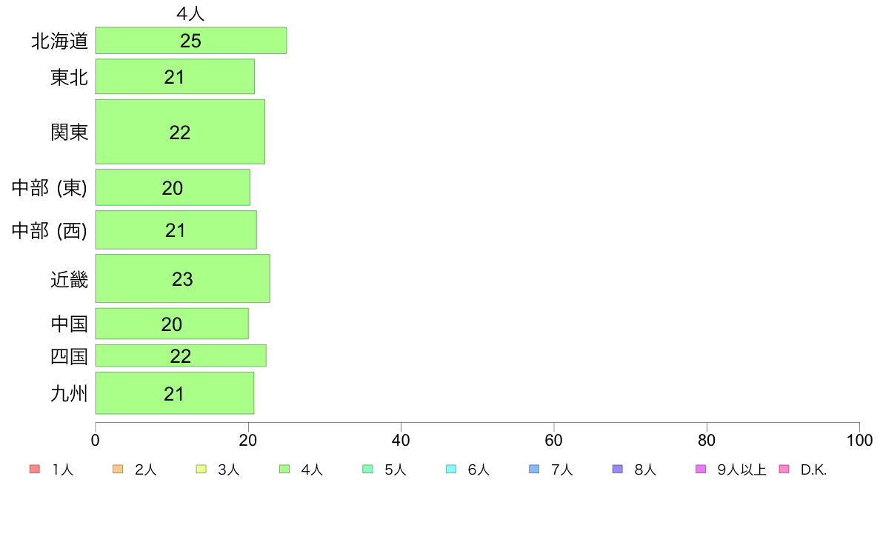The width and height of the screenshot is (880, 545).
Task: Select the 北海道 bar showing 25
Action: point(191,41)
